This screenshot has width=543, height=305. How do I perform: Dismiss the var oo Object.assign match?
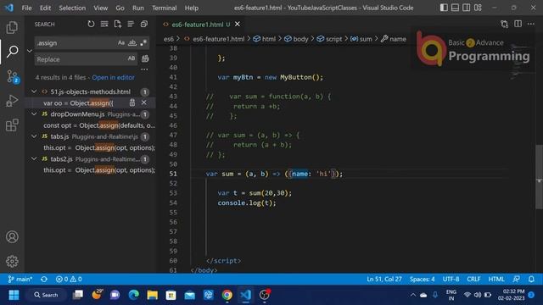pos(143,103)
